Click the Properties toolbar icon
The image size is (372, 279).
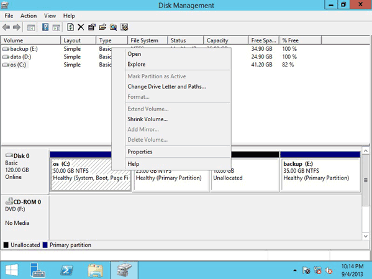tap(92, 27)
